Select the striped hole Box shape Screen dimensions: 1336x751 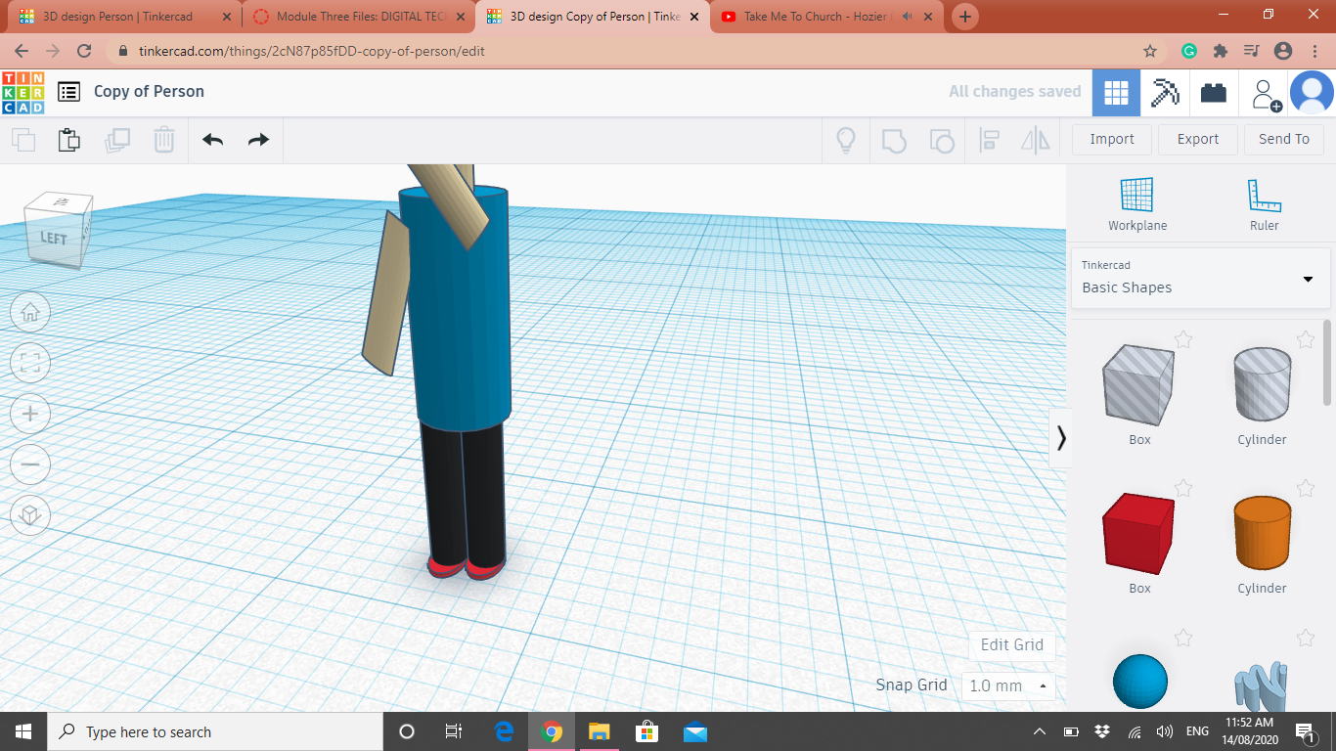tap(1138, 384)
